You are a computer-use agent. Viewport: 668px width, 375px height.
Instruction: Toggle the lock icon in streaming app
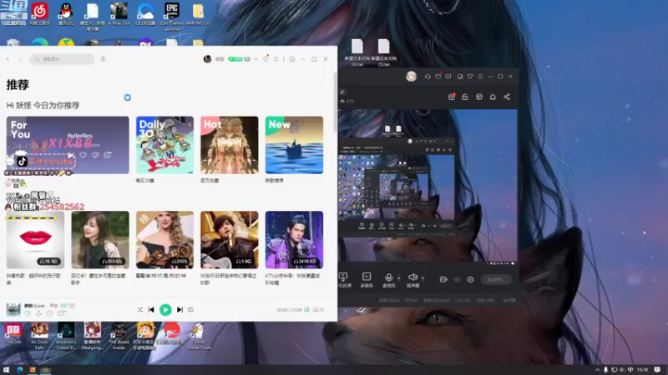tap(465, 97)
